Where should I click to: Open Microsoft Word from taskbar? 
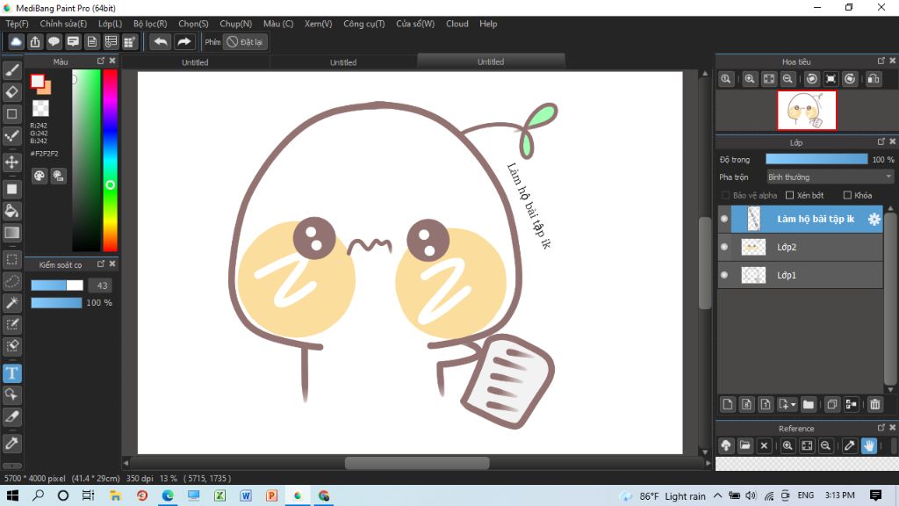(x=246, y=495)
